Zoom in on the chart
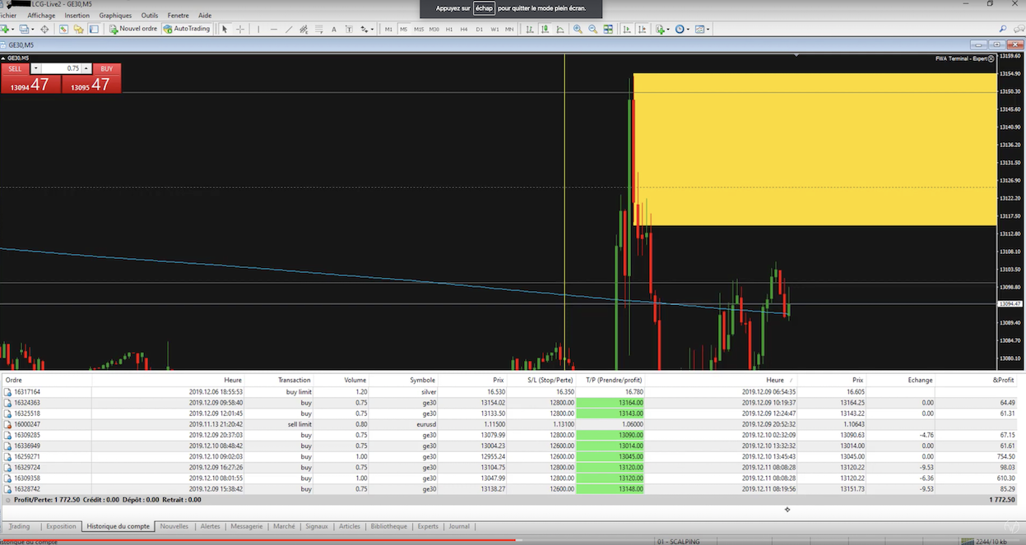 [x=578, y=29]
